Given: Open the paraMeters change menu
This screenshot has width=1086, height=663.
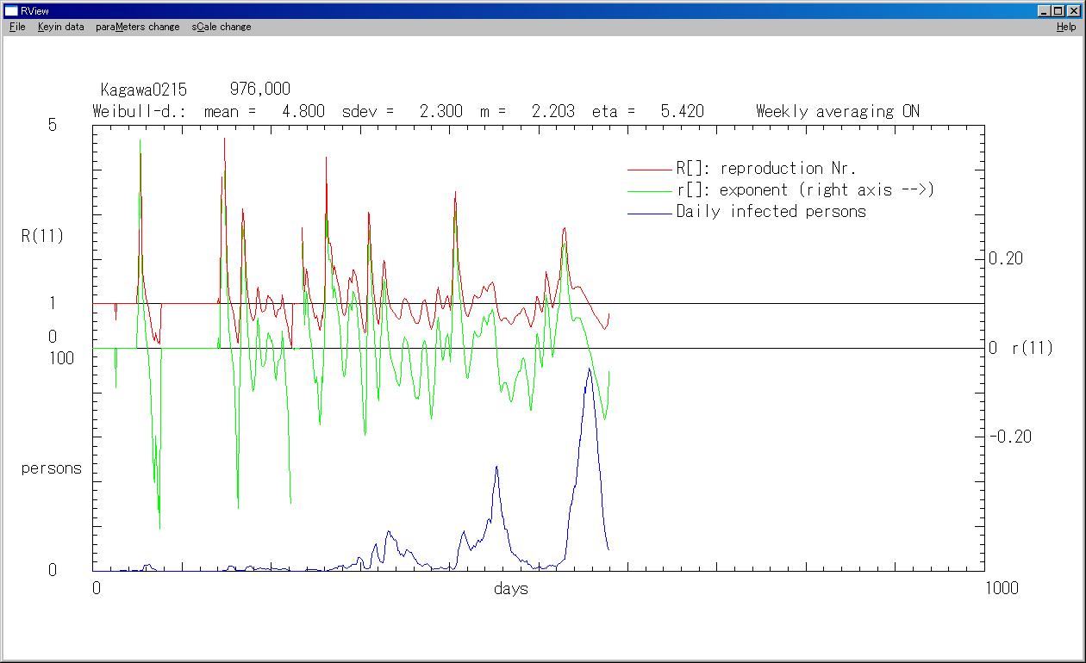Looking at the screenshot, I should (x=138, y=27).
